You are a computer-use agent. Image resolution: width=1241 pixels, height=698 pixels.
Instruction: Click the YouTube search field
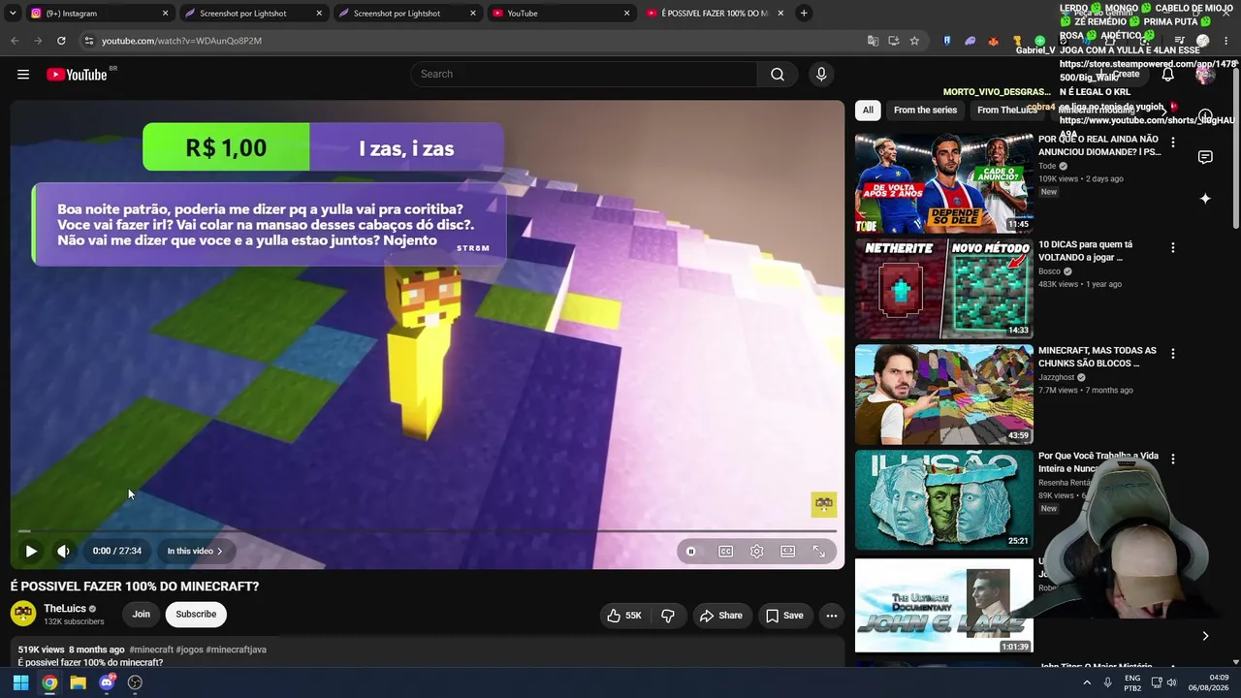[585, 75]
